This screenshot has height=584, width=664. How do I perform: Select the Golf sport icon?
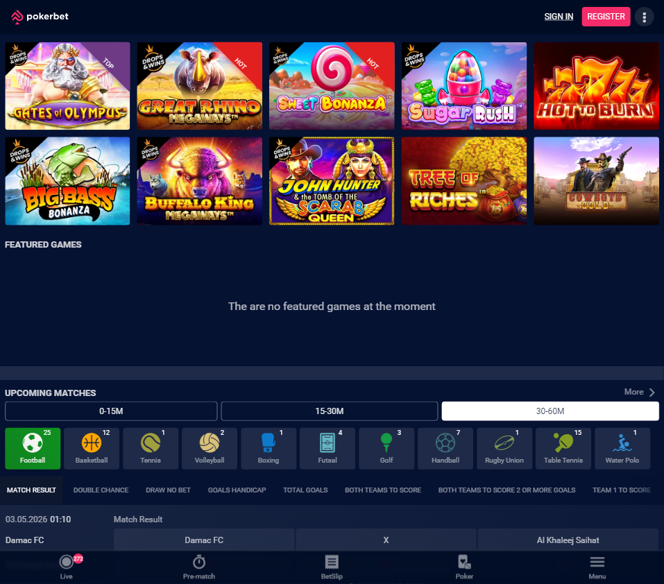click(386, 449)
